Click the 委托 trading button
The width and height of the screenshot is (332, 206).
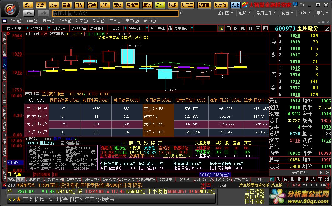[235, 5]
